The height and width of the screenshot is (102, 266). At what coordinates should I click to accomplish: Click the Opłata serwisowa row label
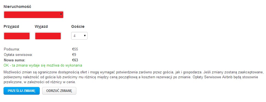(18, 55)
